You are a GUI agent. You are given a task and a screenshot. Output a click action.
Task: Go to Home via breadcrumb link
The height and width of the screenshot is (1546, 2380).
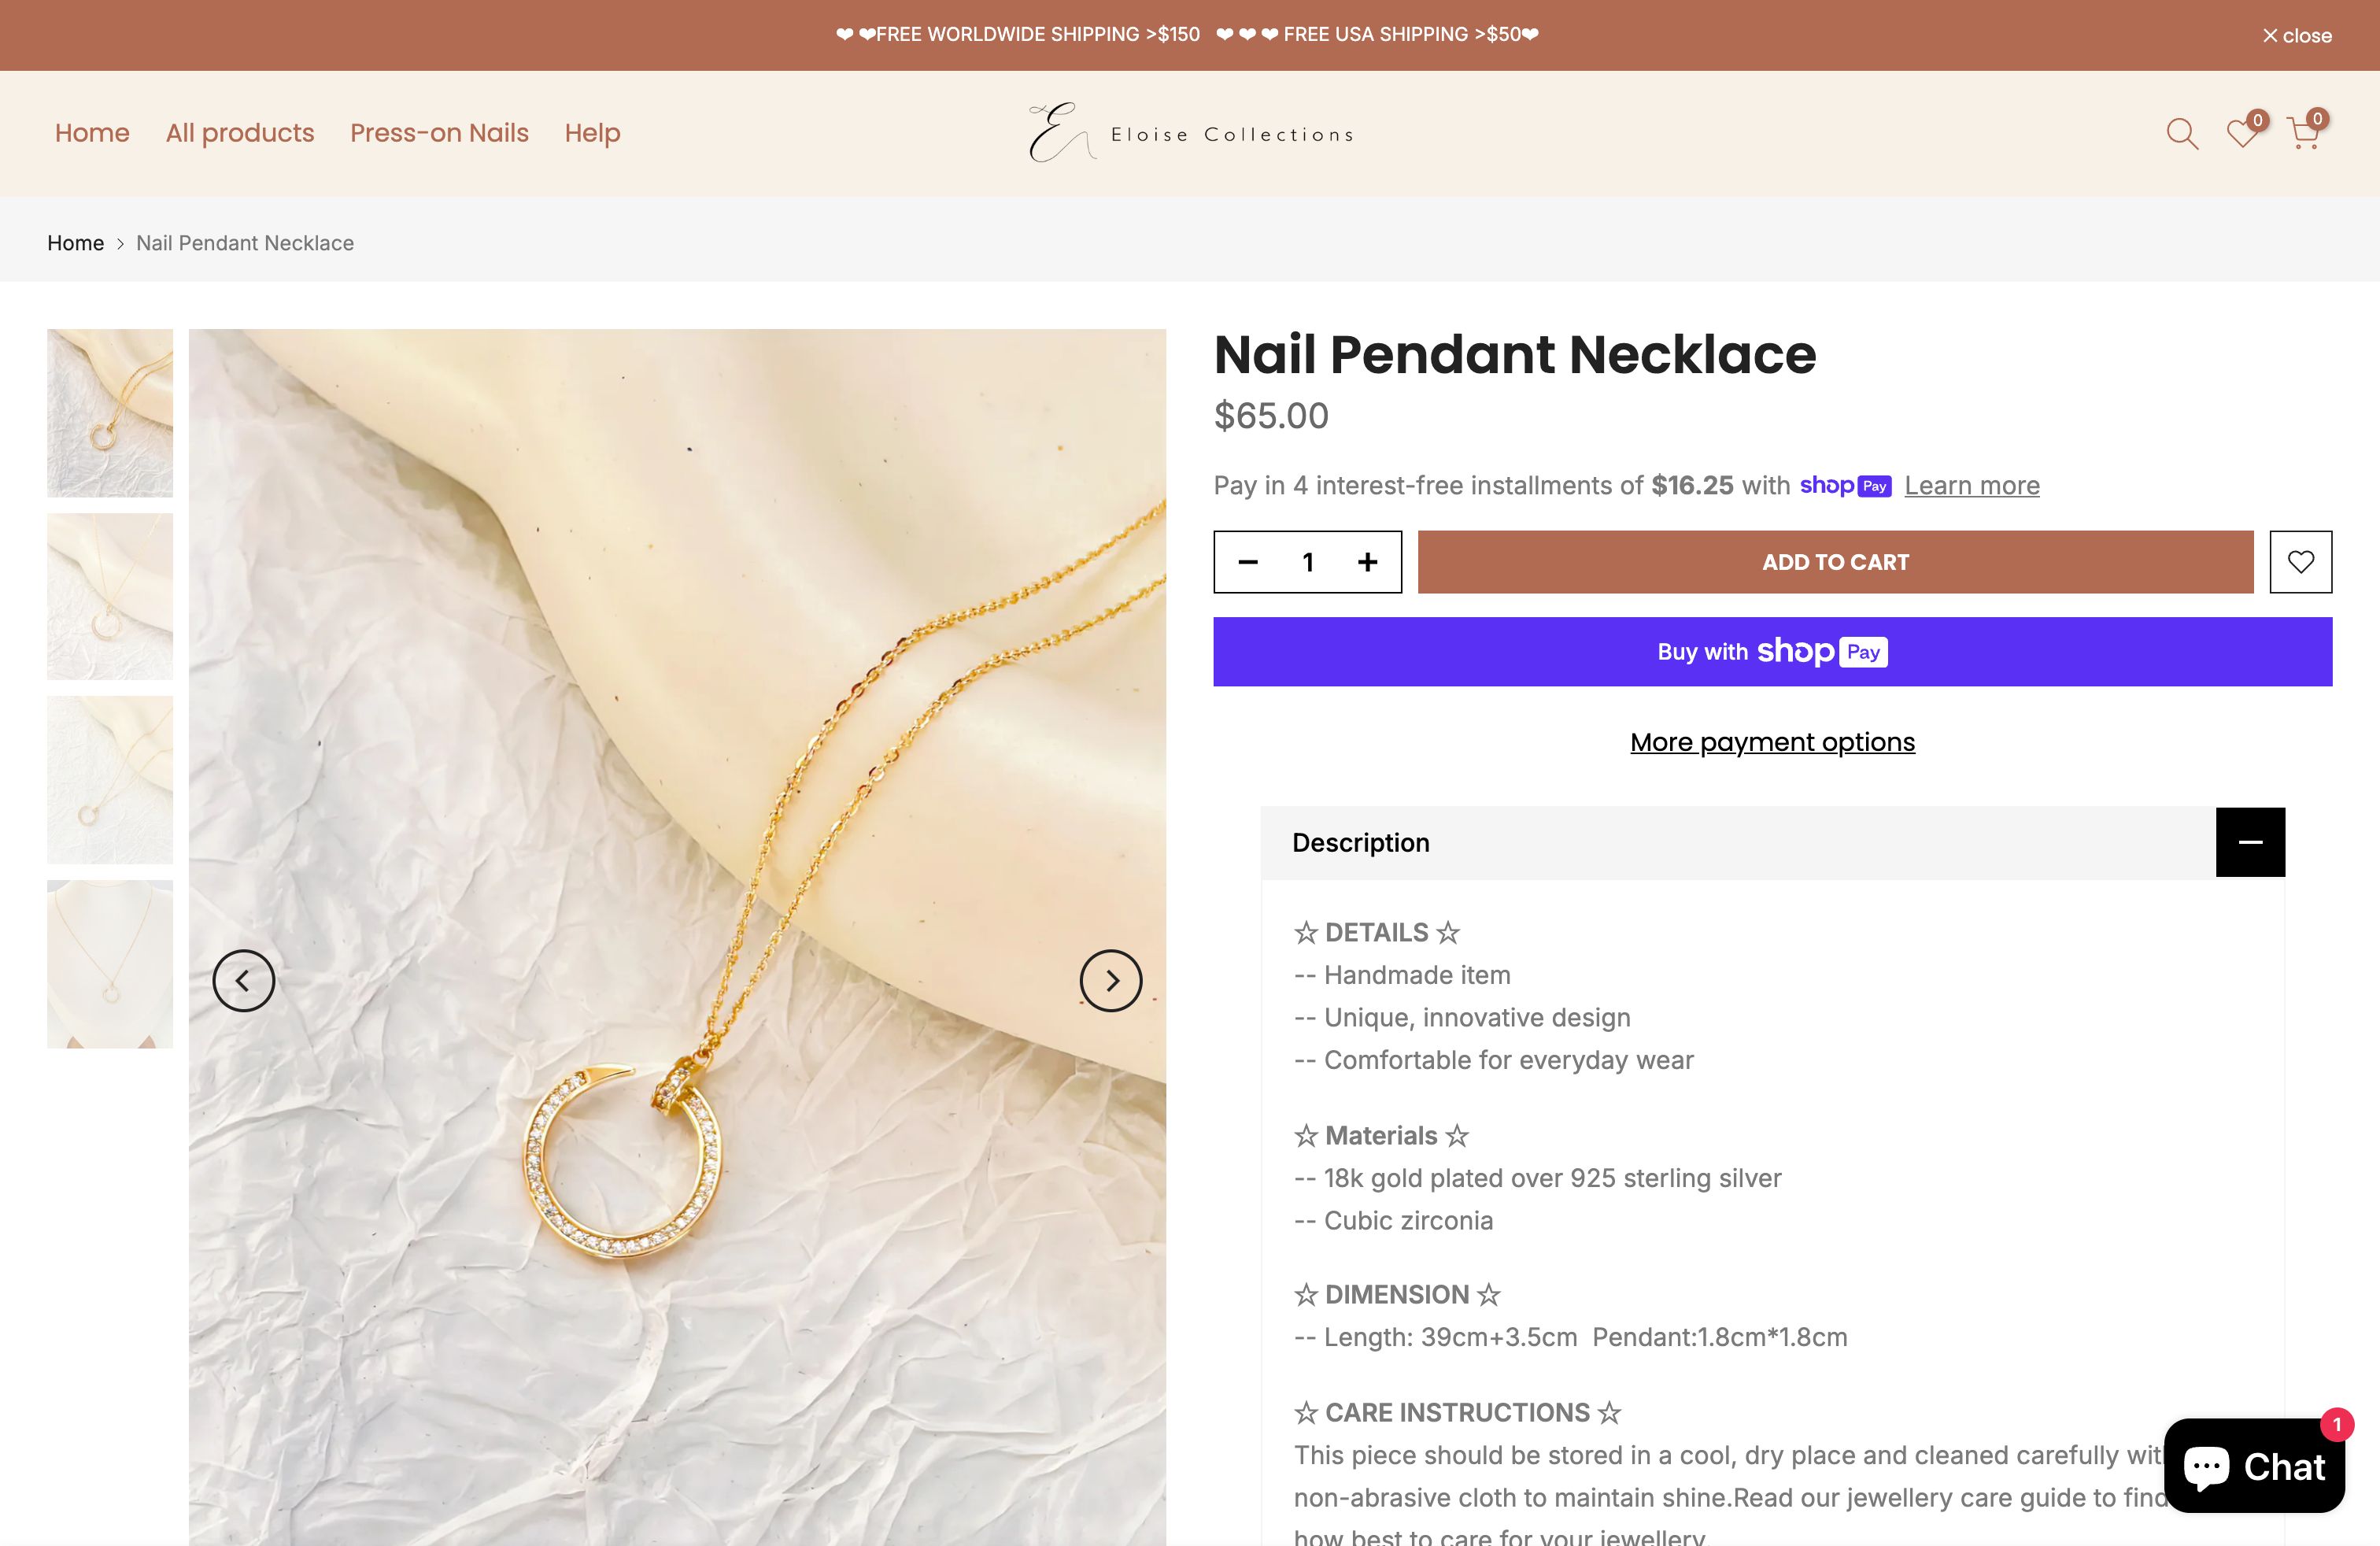click(75, 242)
